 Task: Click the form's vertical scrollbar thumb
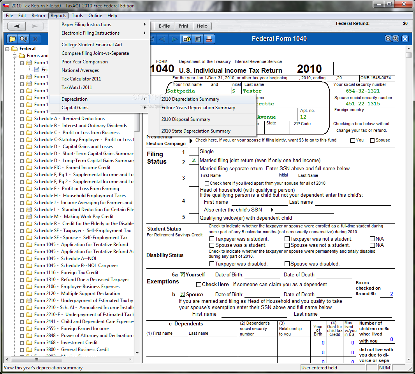pyautogui.click(x=409, y=55)
